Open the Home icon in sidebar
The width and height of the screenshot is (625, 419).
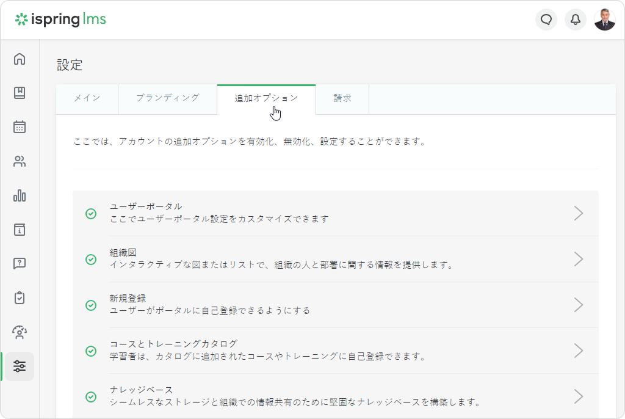(x=20, y=59)
